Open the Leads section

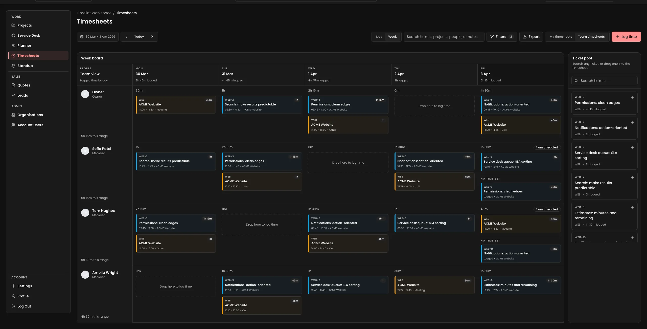38,95
